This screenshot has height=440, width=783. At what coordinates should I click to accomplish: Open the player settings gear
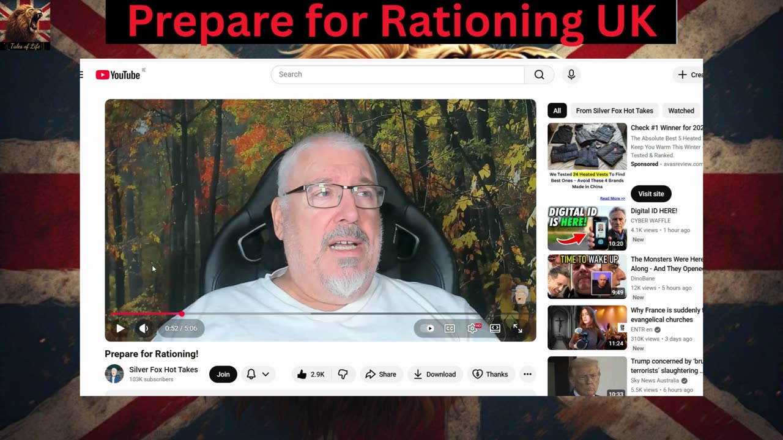473,328
